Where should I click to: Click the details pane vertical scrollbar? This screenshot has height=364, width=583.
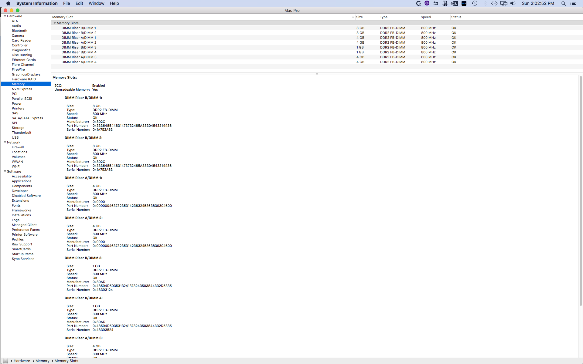(581, 191)
